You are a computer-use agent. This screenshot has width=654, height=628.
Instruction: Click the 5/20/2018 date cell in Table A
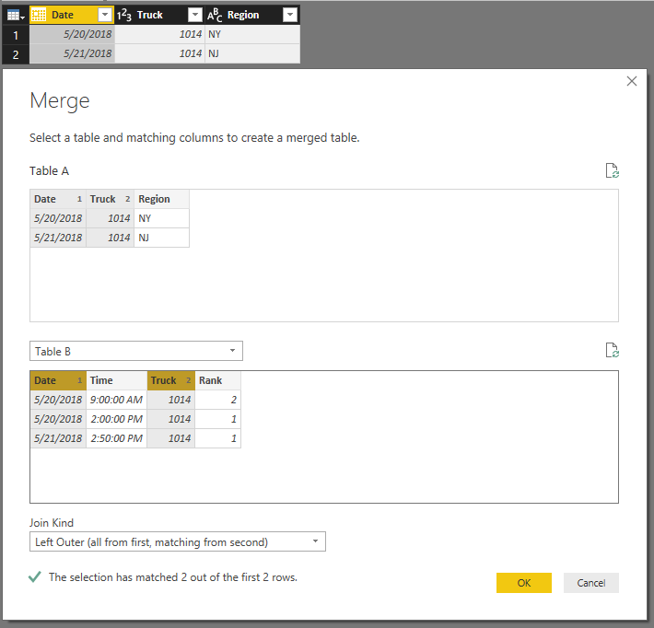[x=58, y=218]
